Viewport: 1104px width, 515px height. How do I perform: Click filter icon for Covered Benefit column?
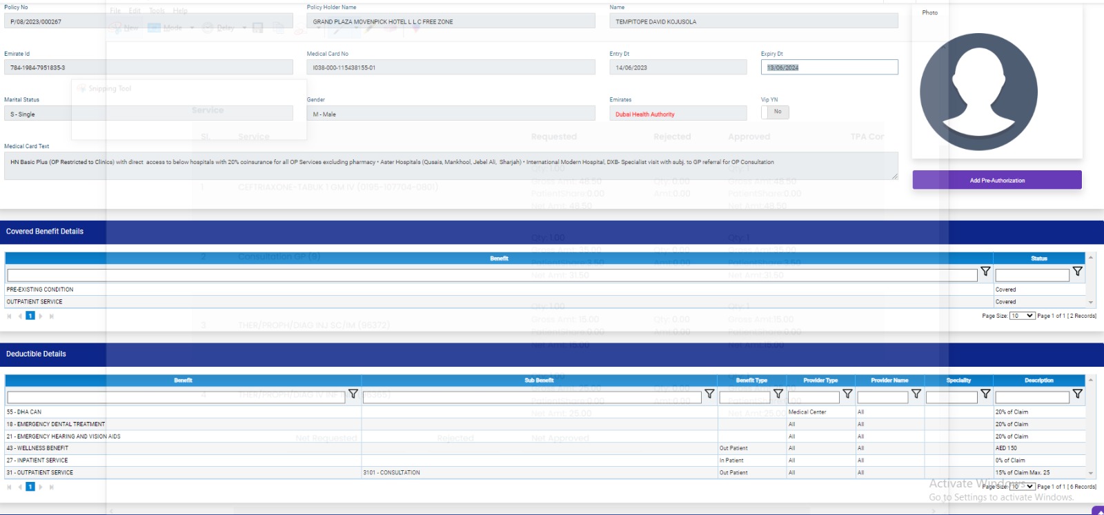click(985, 272)
